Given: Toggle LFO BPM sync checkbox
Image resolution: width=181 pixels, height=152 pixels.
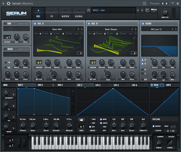Looking at the screenshot, I should point(101,119).
